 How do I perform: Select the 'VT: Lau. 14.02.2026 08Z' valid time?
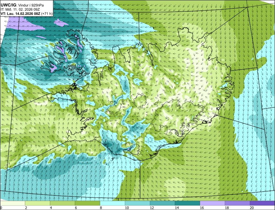tap(20, 14)
